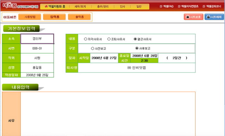Click the empty 사유 text area
This screenshot has width=225, height=136.
coord(108,114)
